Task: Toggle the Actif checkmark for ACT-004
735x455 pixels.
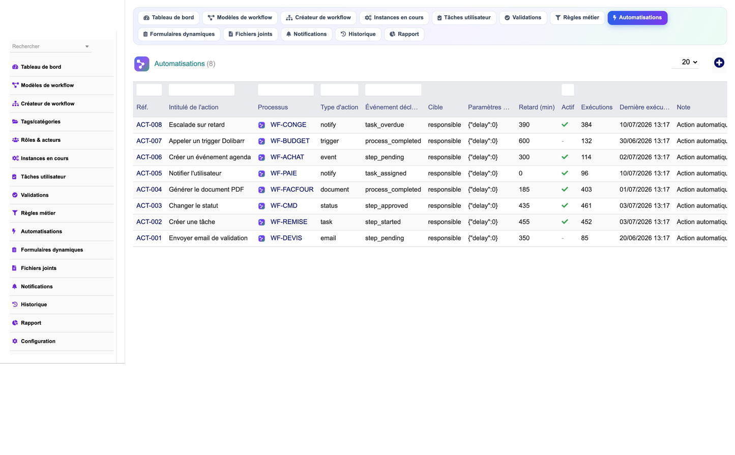Action: pyautogui.click(x=565, y=190)
